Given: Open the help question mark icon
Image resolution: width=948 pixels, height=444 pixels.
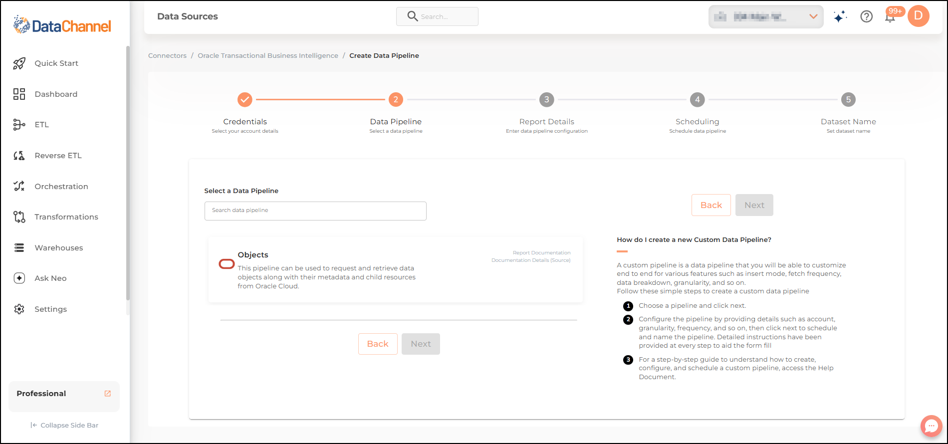Looking at the screenshot, I should click(x=867, y=16).
